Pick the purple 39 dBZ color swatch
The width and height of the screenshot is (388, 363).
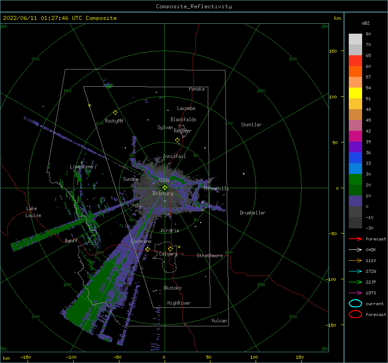355,147
